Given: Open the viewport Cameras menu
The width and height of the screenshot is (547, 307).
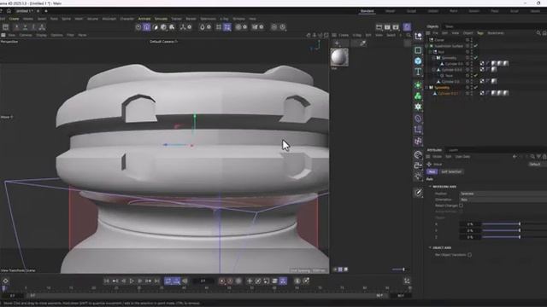Looking at the screenshot, I should (26, 35).
